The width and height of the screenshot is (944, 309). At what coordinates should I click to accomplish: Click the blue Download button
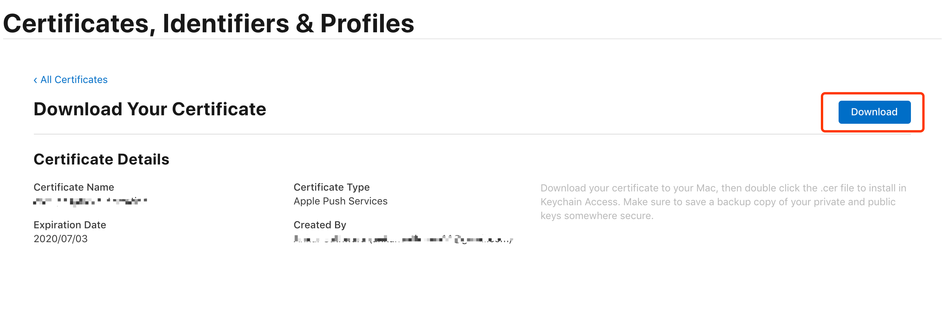point(874,112)
